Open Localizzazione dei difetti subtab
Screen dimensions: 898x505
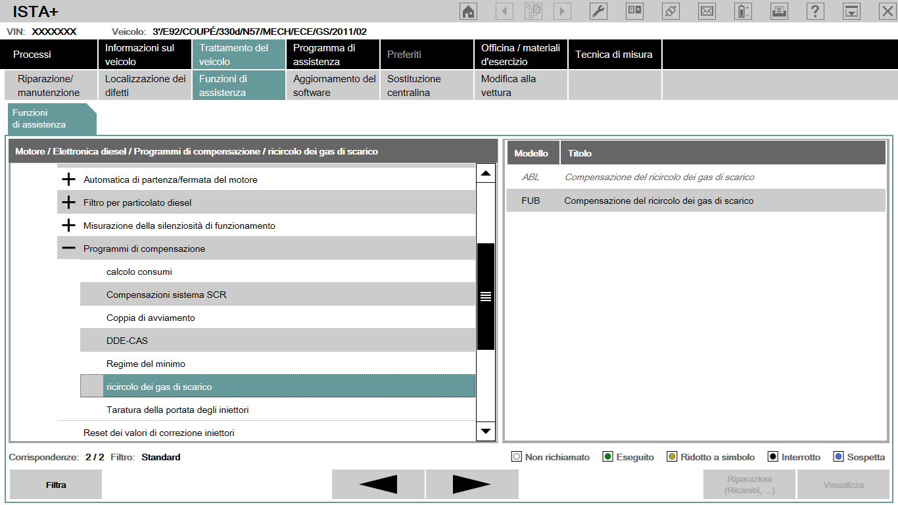144,85
